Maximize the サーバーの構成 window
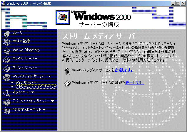This screenshot has height=132, width=187. 178,3
